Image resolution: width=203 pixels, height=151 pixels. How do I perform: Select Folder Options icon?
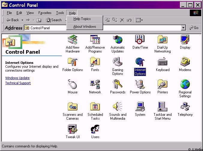[x=73, y=62]
